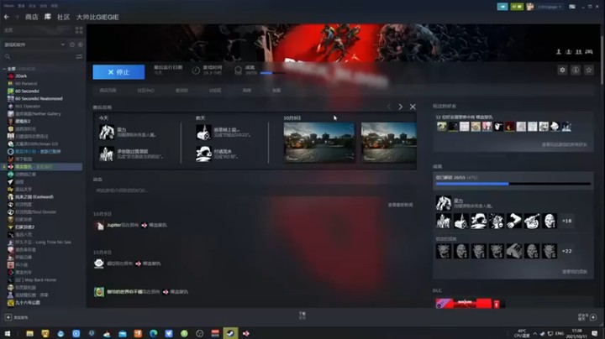Click the achievements progress bar under 已解锁 26/55

click(x=513, y=184)
